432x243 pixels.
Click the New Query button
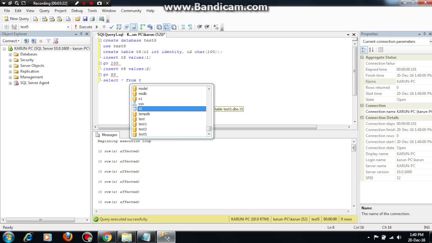(x=16, y=19)
